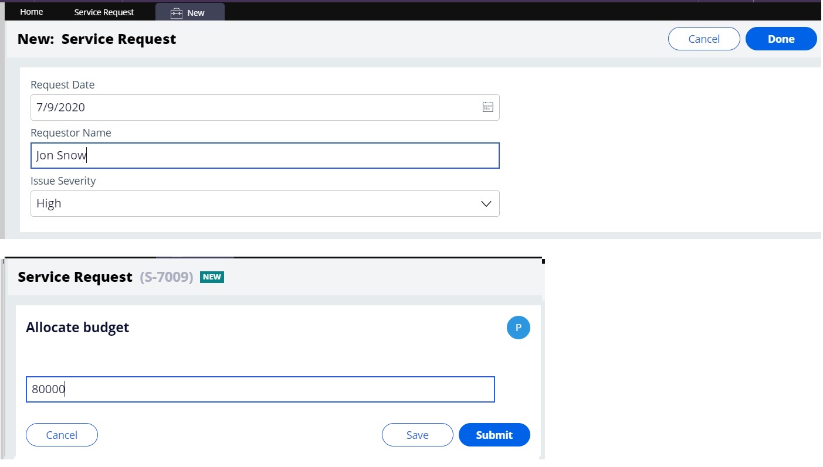Switch to the Service Request tab
The height and width of the screenshot is (467, 823).
click(x=104, y=12)
